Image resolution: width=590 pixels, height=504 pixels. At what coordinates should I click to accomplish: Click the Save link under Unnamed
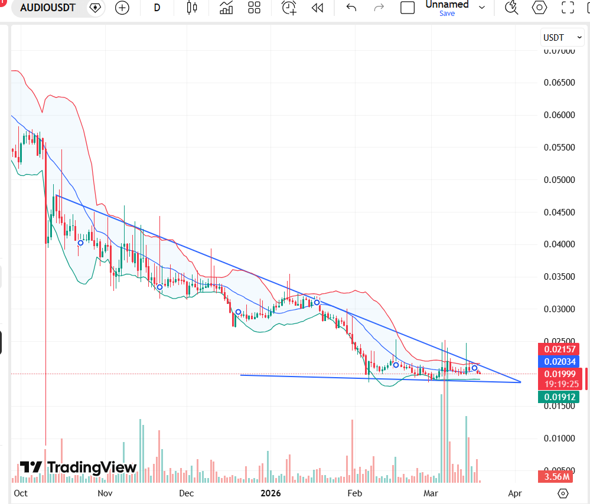pos(447,13)
